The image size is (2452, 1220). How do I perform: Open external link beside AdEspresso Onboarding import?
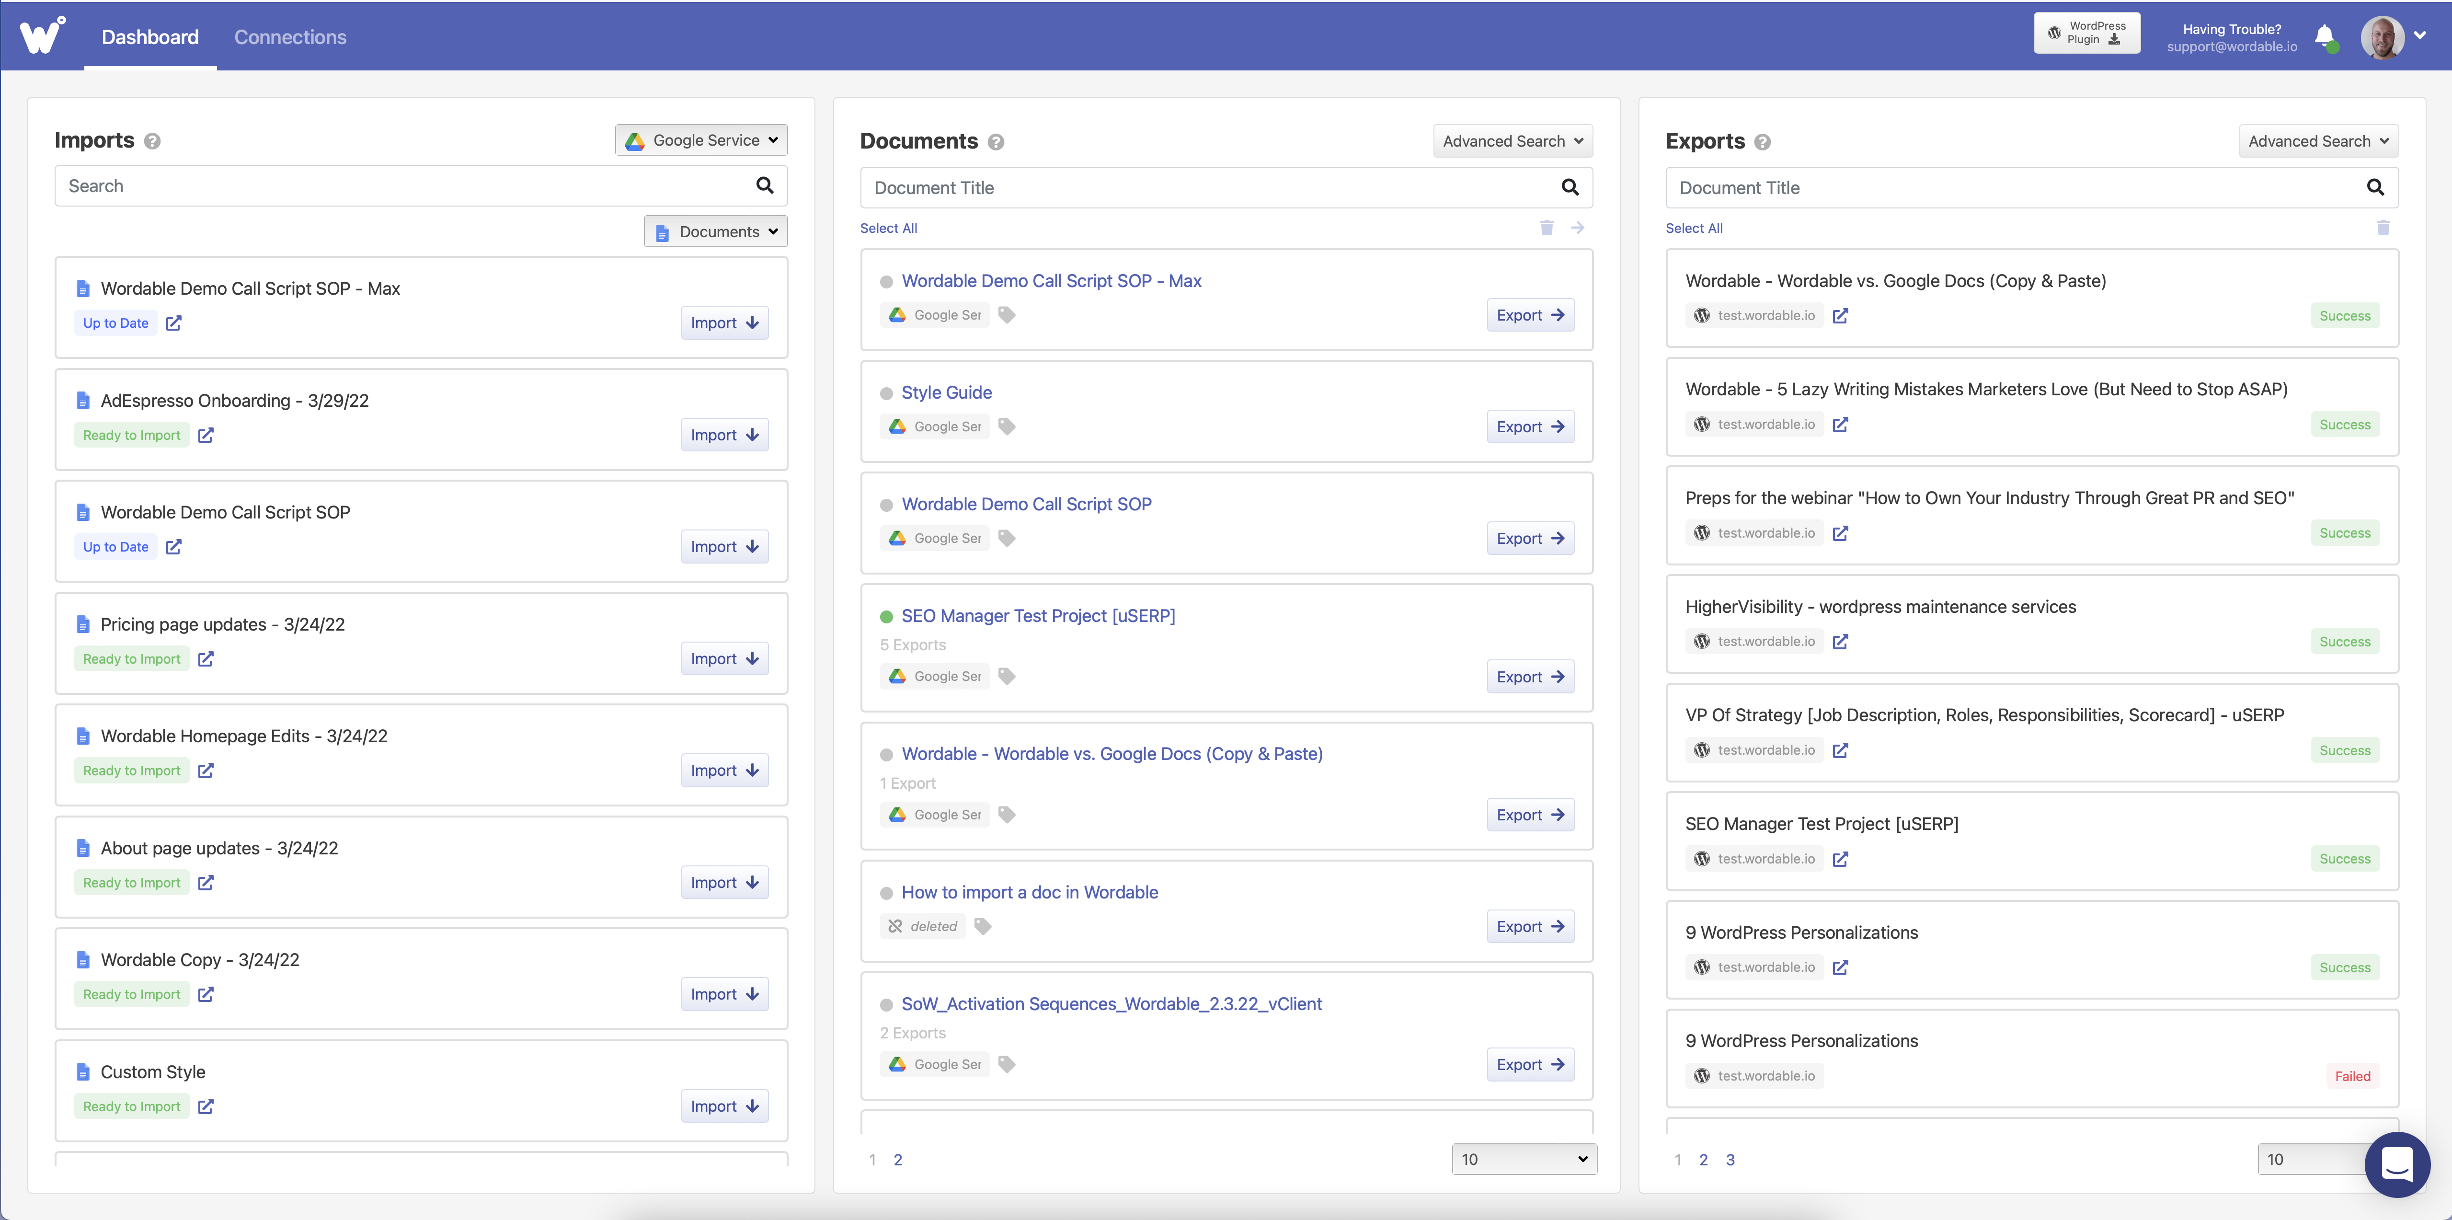pos(205,434)
